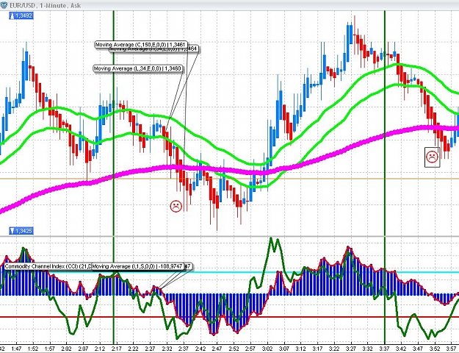The image size is (459, 353).
Task: Click the down-arrow low price label 1,3425
Action: point(21,231)
